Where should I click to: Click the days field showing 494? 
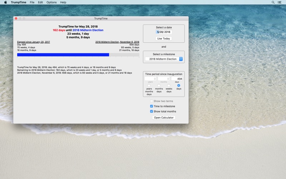(177, 79)
